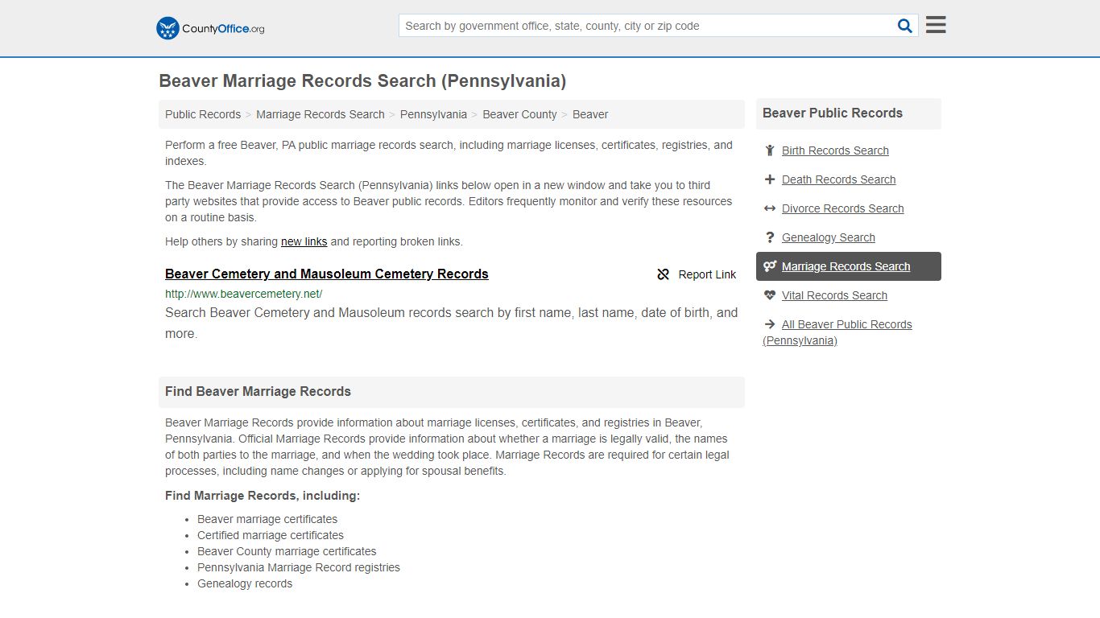Open the Genealogy Search link
Screen dimensions: 1100x618
828,237
